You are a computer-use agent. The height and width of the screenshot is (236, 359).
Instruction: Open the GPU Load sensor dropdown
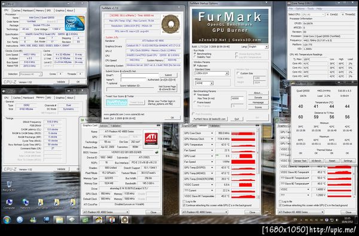click(212, 156)
